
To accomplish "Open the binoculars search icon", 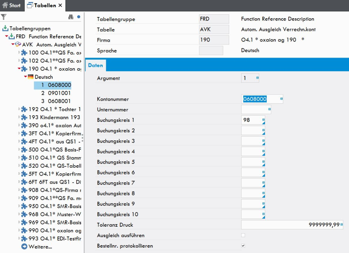I will click(x=71, y=17).
